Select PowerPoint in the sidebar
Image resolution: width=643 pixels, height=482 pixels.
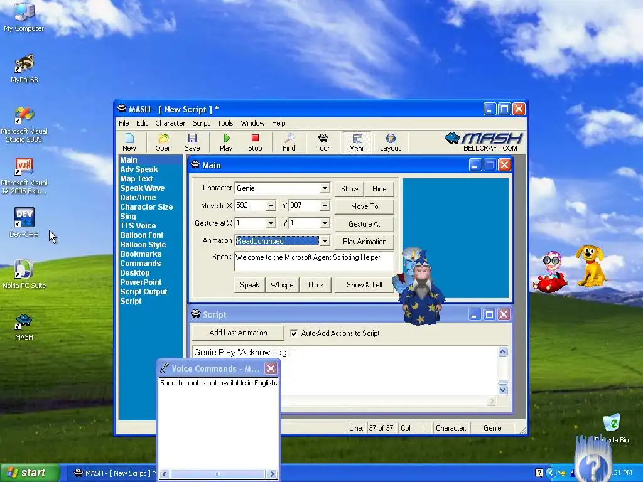141,282
